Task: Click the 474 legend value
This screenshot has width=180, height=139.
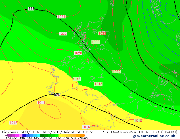Action: [8, 138]
